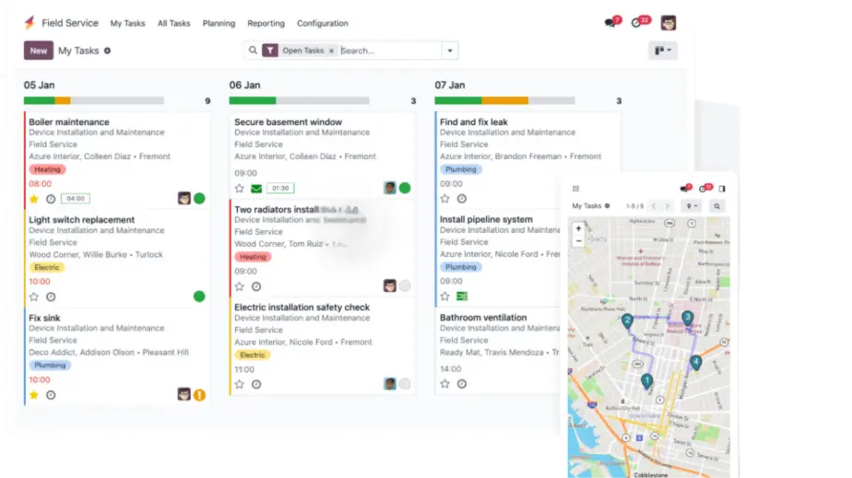
Task: Expand the search options dropdown arrow
Action: point(449,51)
